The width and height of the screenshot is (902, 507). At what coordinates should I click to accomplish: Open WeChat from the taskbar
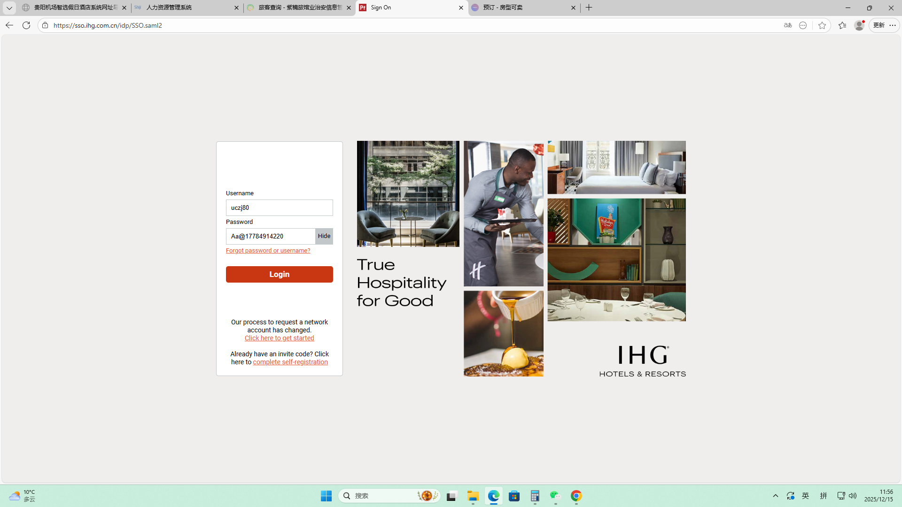pos(555,496)
